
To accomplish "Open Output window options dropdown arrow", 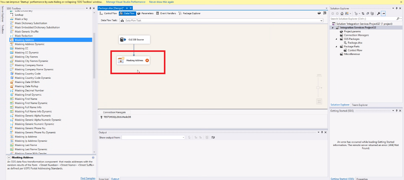I will 318,132.
